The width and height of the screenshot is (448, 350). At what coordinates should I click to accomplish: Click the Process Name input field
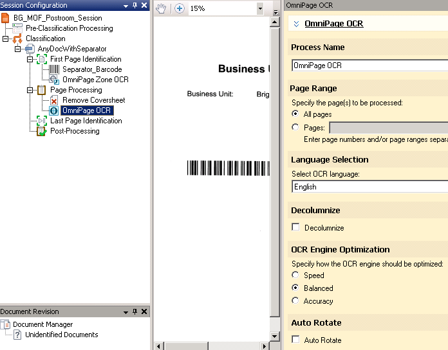(x=369, y=66)
